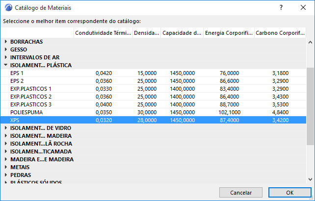
Task: Select the EXP.PLASTICOS 2 material
Action: click(x=154, y=97)
